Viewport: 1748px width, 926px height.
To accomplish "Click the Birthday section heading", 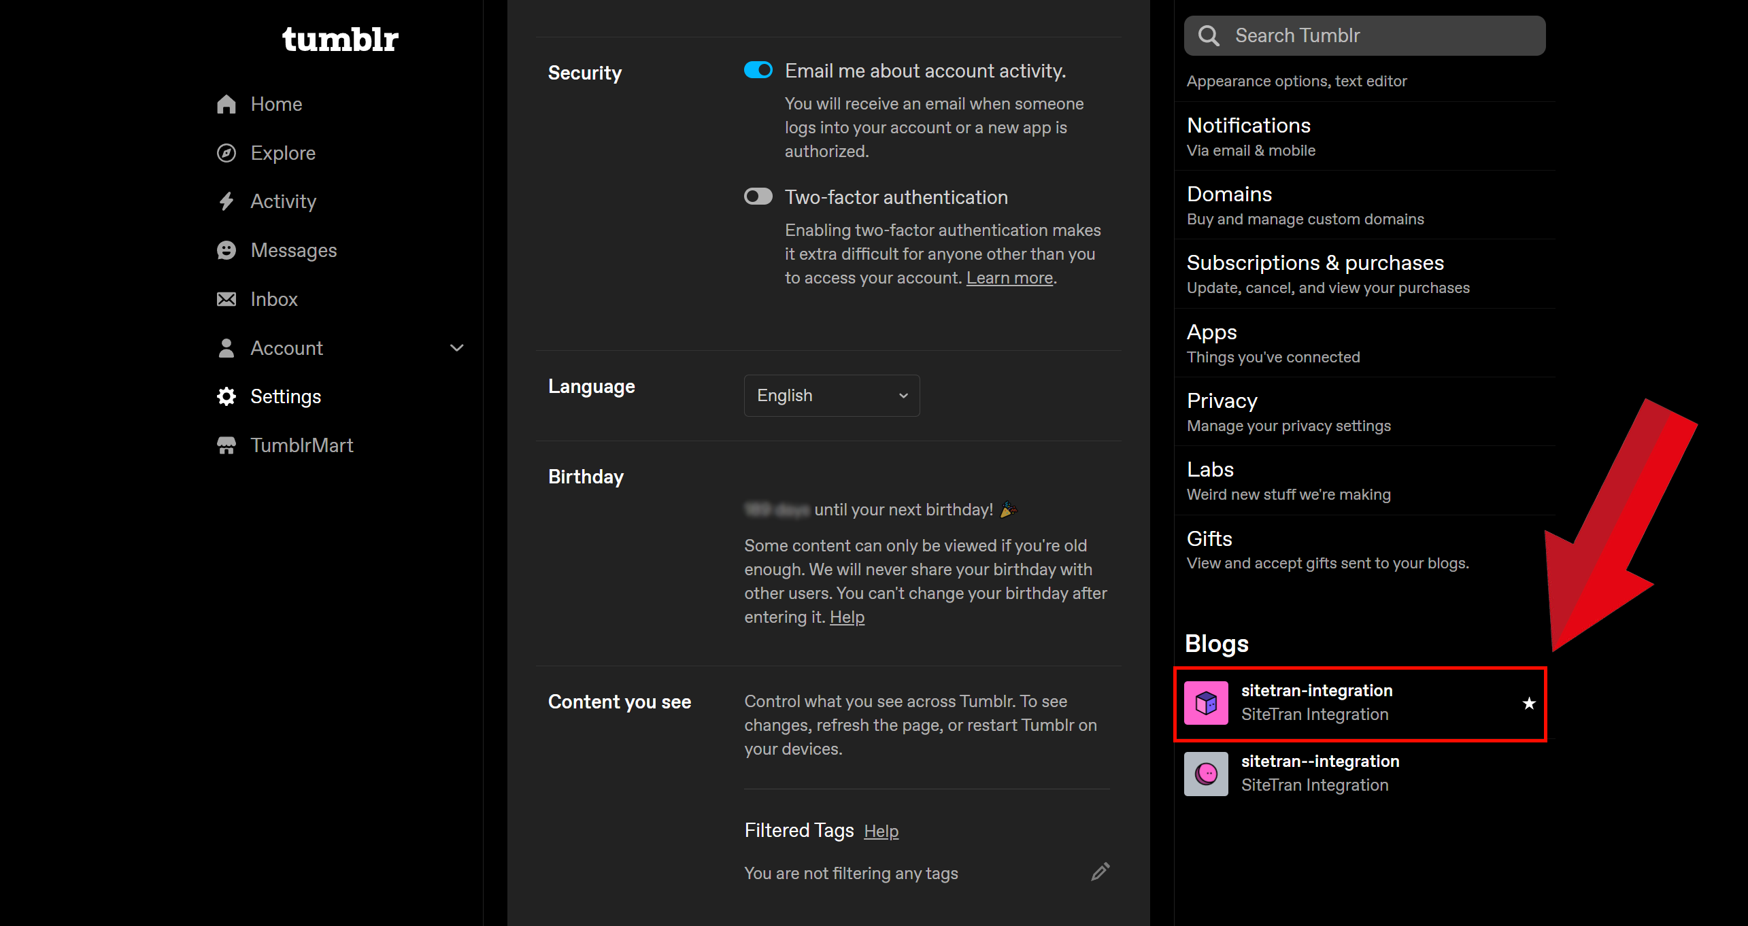I will coord(586,477).
